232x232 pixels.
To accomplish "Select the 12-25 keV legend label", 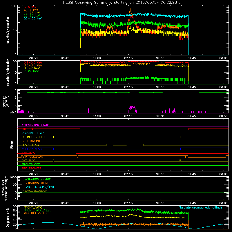I will coord(32,13).
